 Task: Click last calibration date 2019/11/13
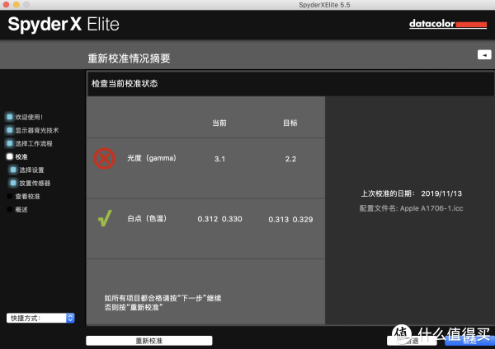(441, 193)
